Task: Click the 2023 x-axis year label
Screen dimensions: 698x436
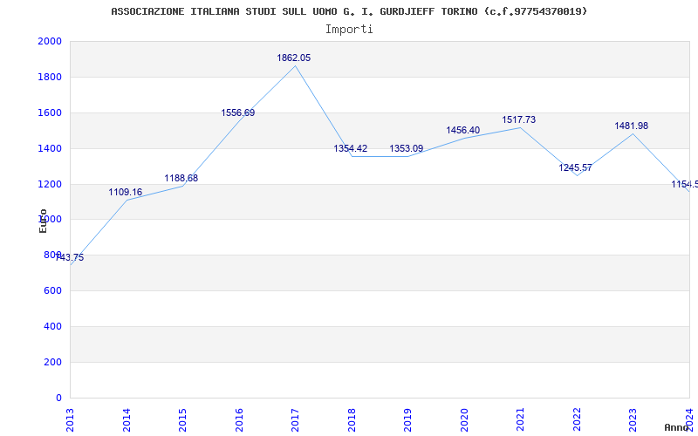Action: point(633,419)
